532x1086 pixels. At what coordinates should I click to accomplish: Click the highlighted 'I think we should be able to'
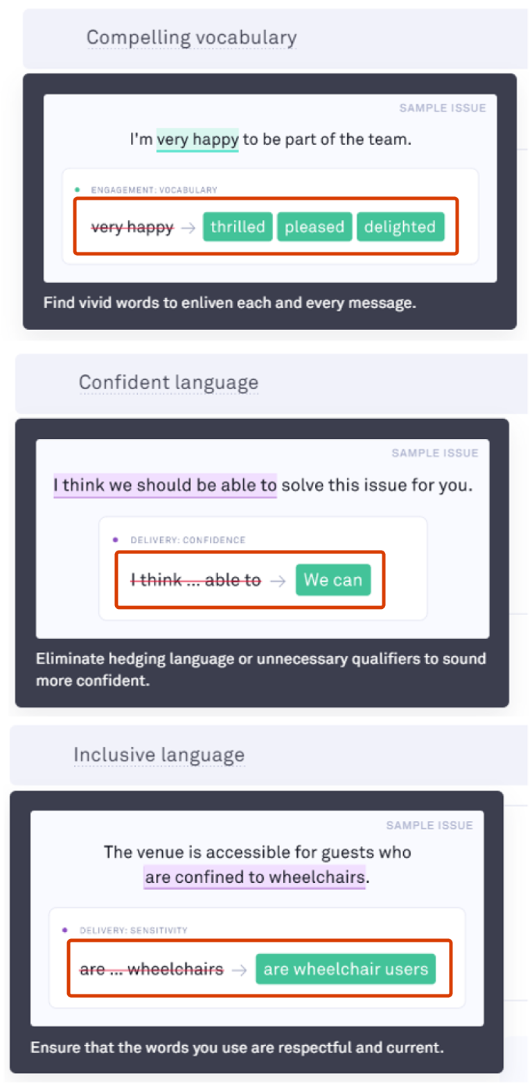[x=165, y=485]
